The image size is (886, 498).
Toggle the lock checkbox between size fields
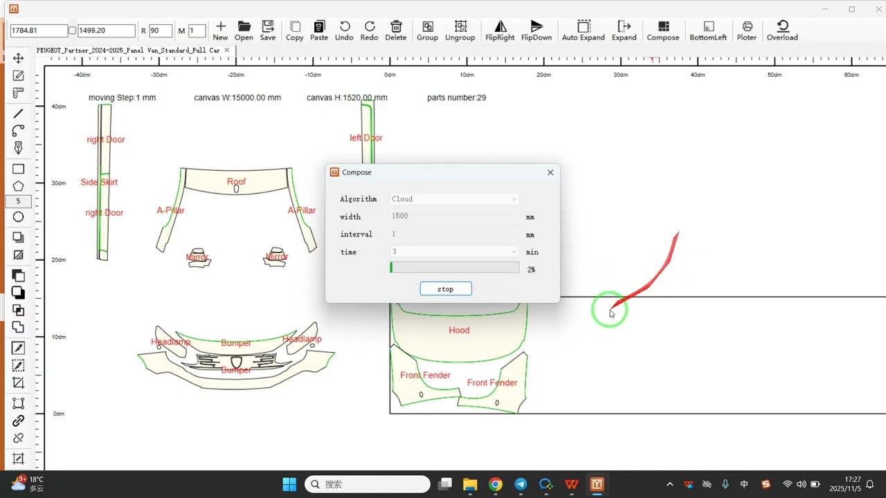tap(72, 31)
